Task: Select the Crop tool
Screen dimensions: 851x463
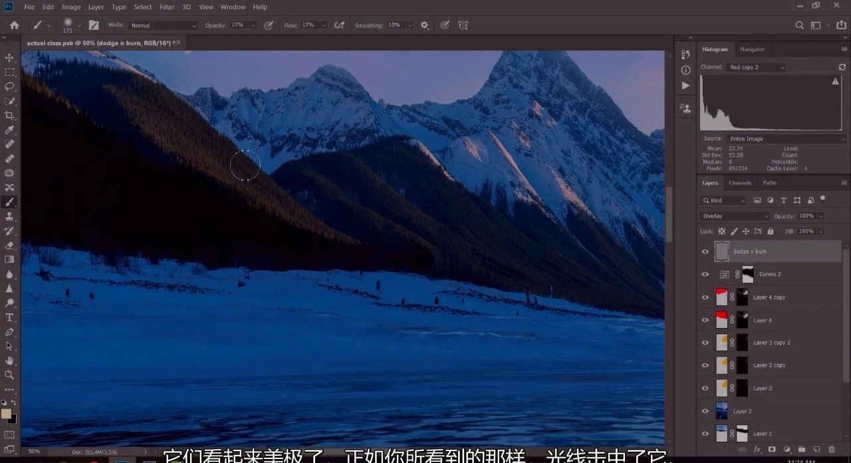Action: (9, 116)
